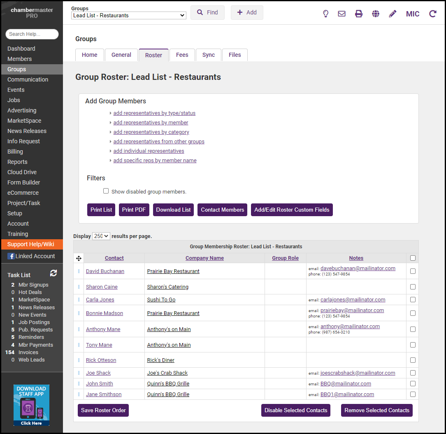The height and width of the screenshot is (434, 446).
Task: Click the Download Staff App banner
Action: coord(31,405)
